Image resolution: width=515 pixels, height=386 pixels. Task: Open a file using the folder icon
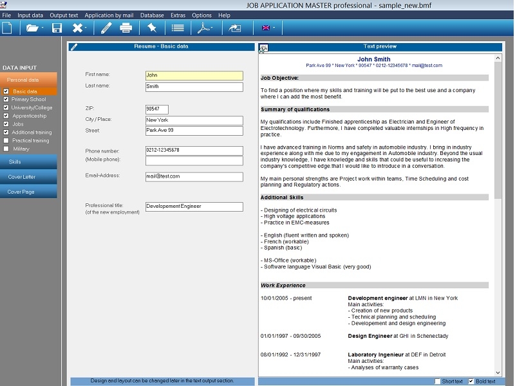pos(32,28)
